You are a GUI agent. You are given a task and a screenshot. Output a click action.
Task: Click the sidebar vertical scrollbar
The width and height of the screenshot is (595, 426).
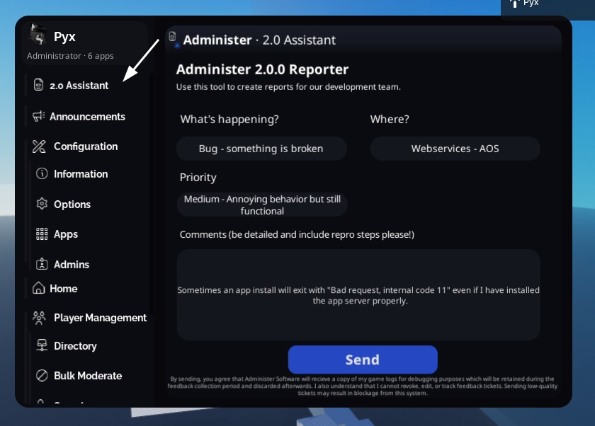click(x=152, y=193)
